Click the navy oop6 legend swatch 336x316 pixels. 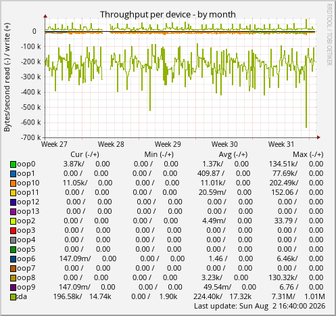tap(14, 259)
